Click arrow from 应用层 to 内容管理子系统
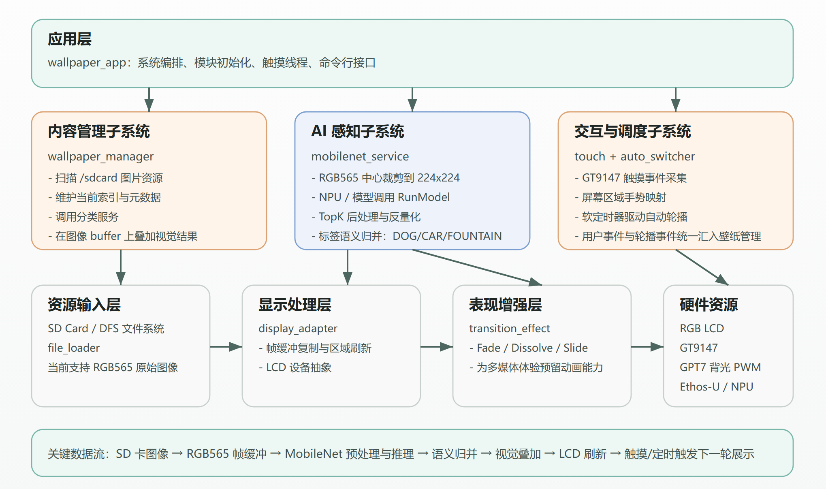This screenshot has height=489, width=826. point(149,99)
